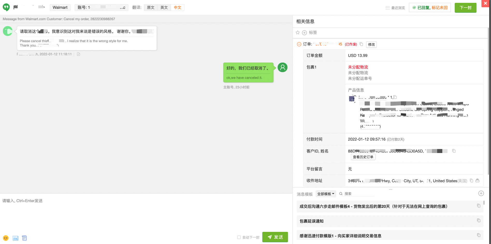Image resolution: width=491 pixels, height=244 pixels.
Task: Open the emoji picker in the reply box
Action: 6,238
